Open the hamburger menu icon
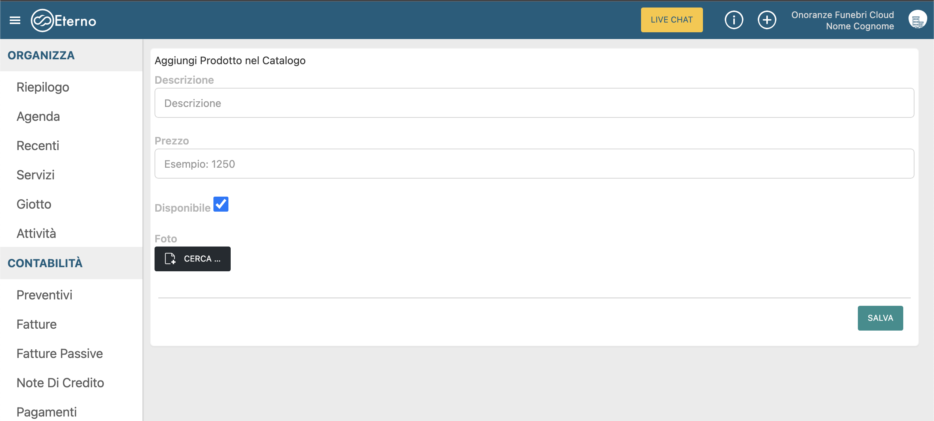 (15, 20)
